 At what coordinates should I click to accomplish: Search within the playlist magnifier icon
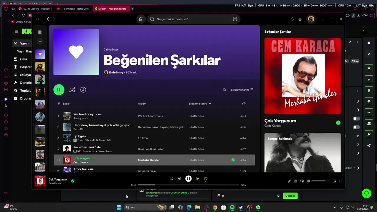[225, 90]
